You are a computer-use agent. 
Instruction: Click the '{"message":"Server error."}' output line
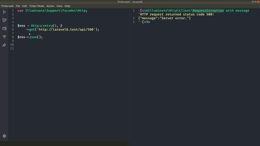(165, 18)
